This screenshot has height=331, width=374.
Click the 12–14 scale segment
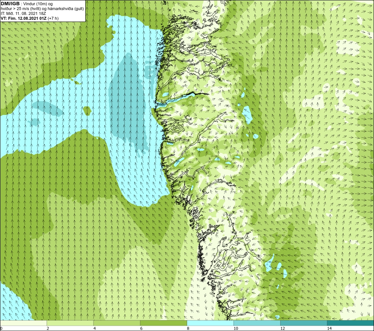coord(304,323)
